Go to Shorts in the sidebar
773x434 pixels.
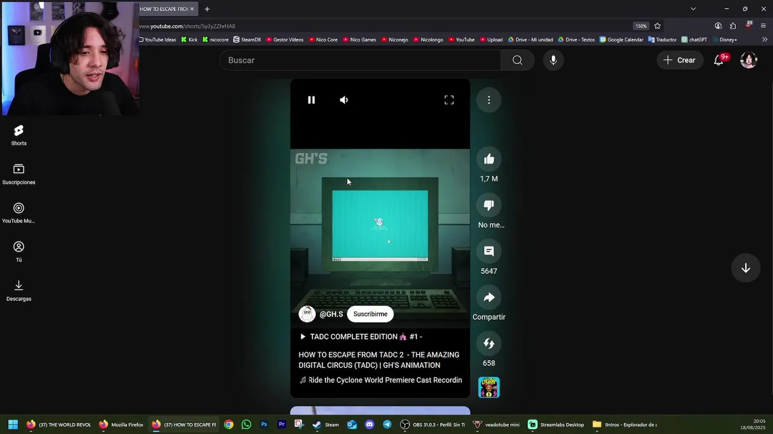pyautogui.click(x=19, y=136)
